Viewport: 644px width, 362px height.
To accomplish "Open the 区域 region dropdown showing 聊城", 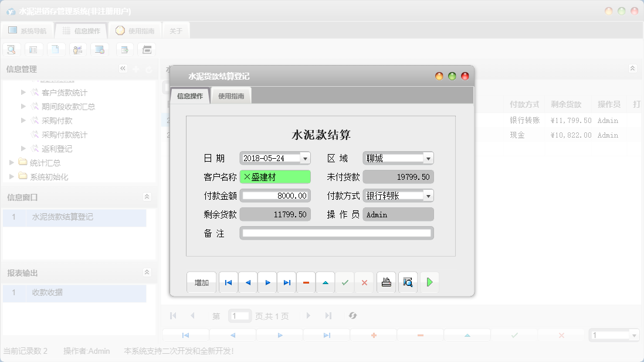I will [429, 158].
